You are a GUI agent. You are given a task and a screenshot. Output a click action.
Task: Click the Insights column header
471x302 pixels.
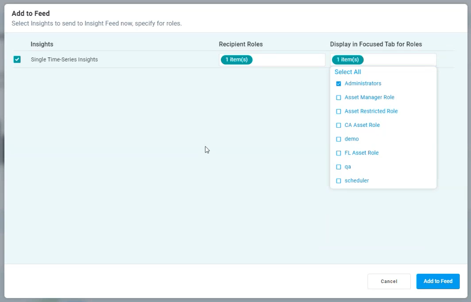tap(42, 44)
